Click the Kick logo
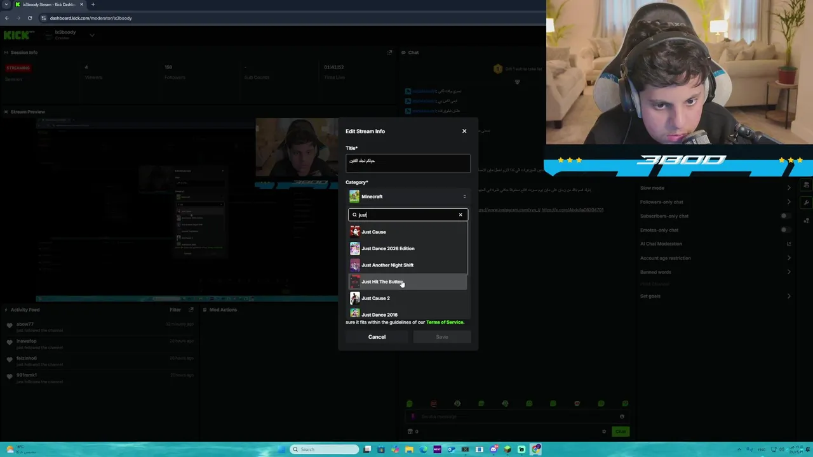Screen dimensions: 813x457 pos(19,35)
